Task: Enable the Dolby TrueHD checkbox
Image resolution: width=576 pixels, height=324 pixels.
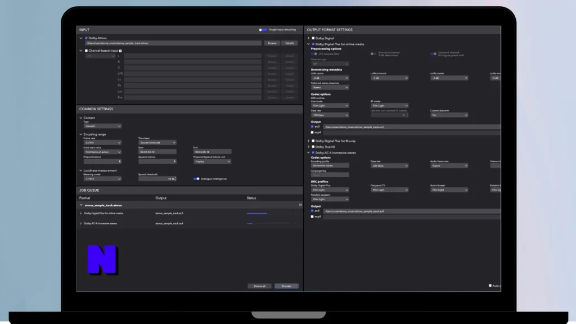Action: 313,147
